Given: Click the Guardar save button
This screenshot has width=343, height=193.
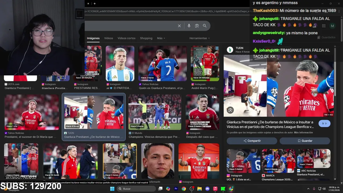Looking at the screenshot, I should (x=305, y=141).
